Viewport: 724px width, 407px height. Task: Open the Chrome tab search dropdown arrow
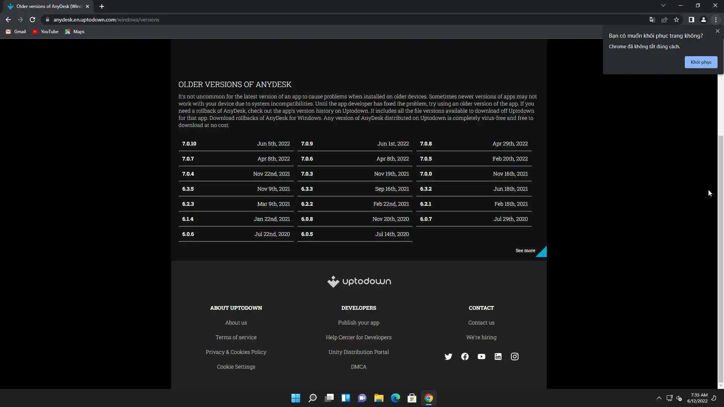click(x=663, y=5)
